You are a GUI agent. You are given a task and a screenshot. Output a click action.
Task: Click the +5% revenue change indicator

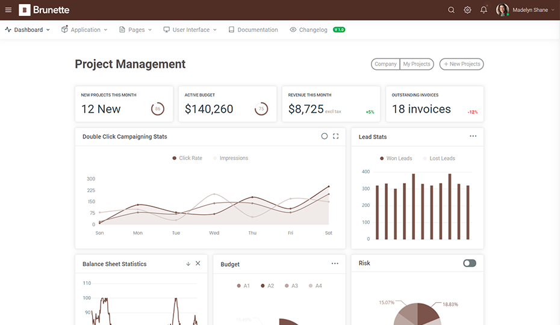tap(370, 112)
